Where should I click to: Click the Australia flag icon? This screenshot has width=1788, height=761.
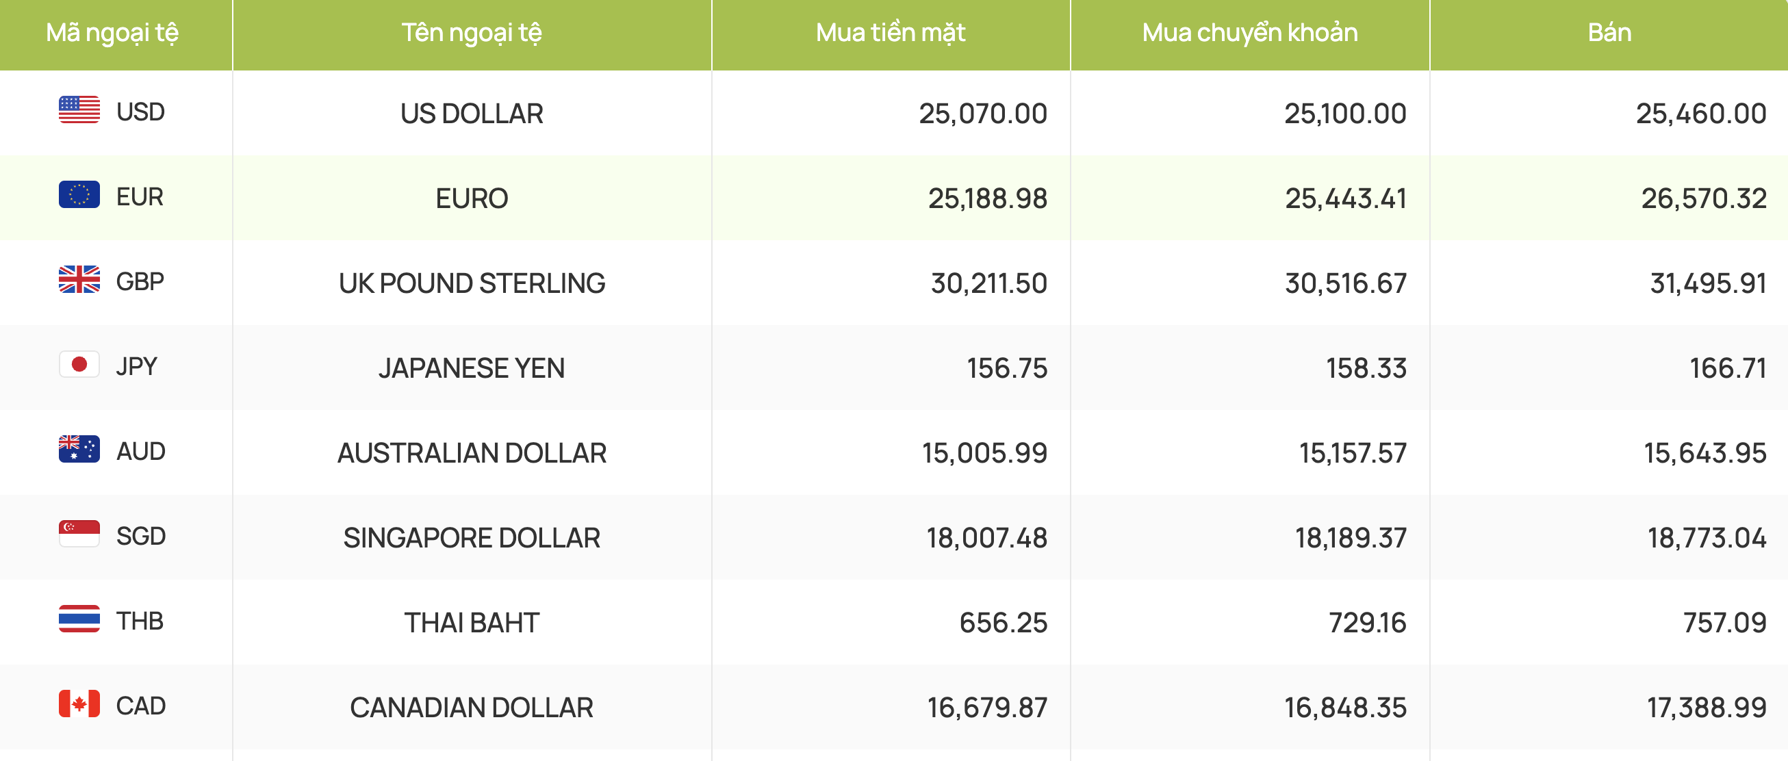pyautogui.click(x=79, y=450)
